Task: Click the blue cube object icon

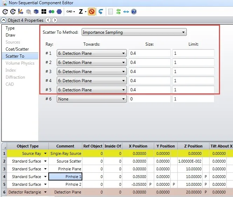Action: coord(36,12)
